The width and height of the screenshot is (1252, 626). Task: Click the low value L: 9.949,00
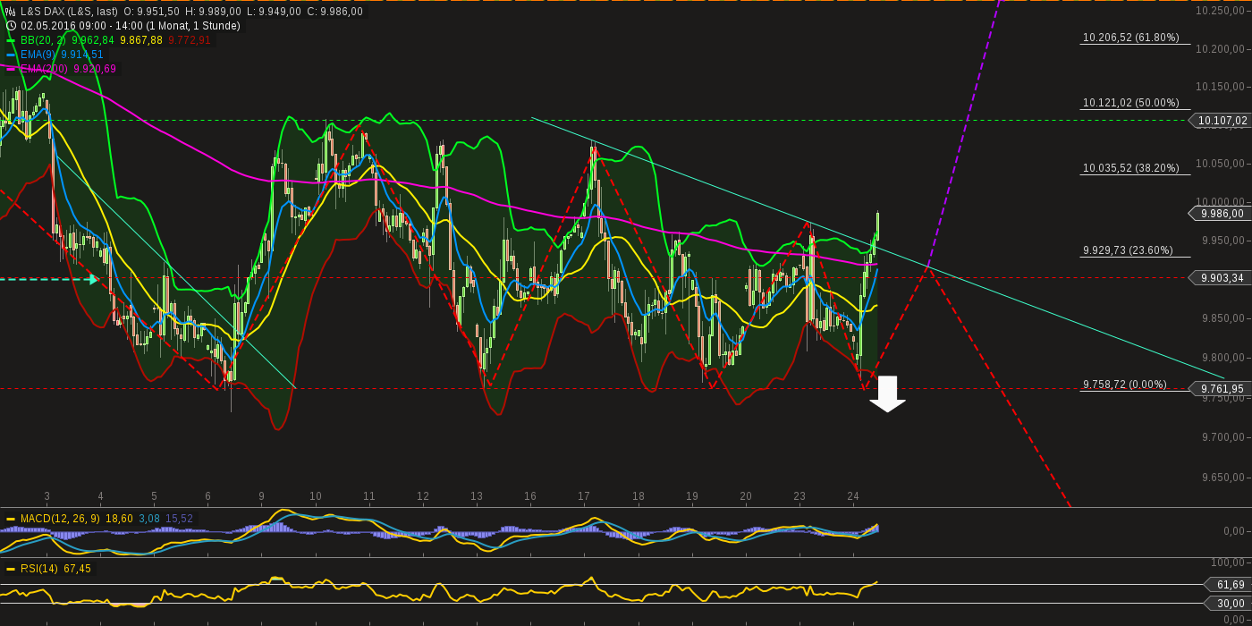[x=274, y=12]
